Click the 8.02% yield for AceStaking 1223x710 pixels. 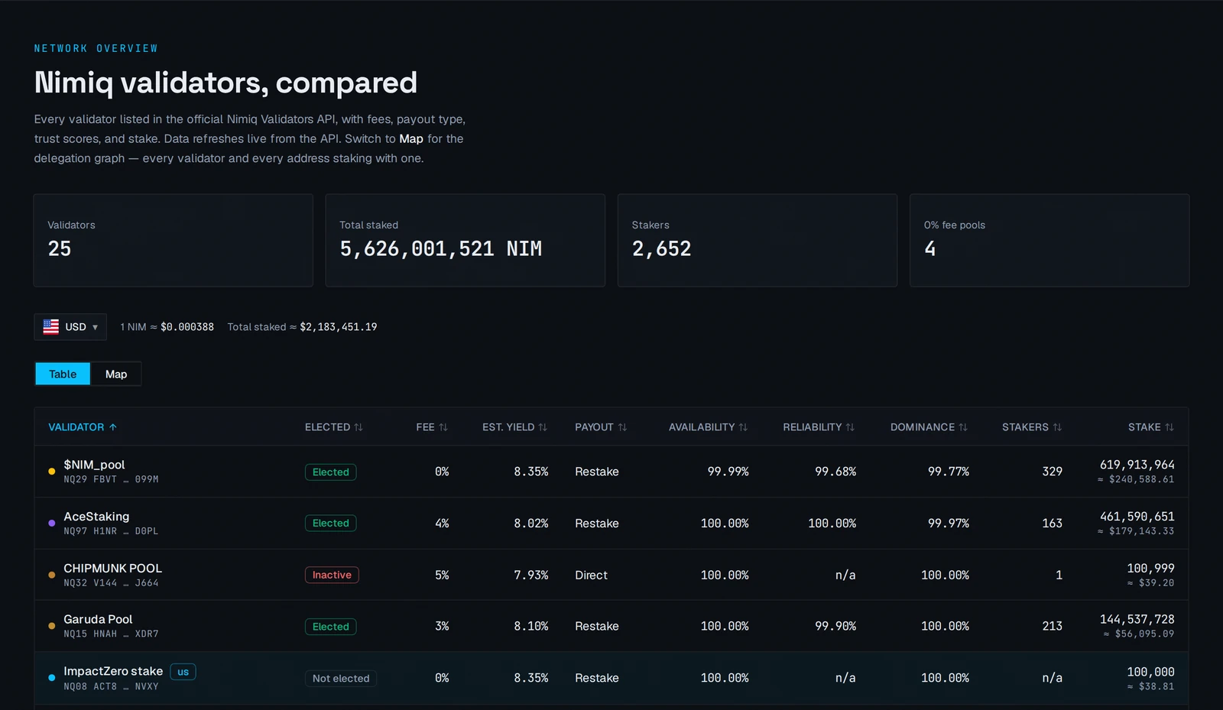click(x=531, y=524)
